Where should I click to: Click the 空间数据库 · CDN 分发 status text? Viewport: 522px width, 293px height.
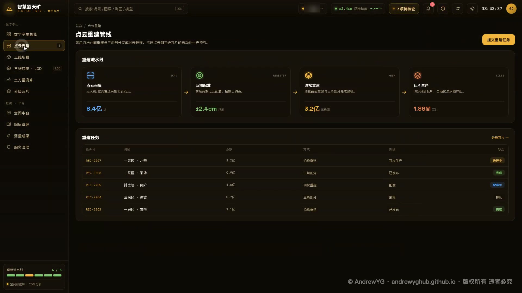click(x=26, y=284)
